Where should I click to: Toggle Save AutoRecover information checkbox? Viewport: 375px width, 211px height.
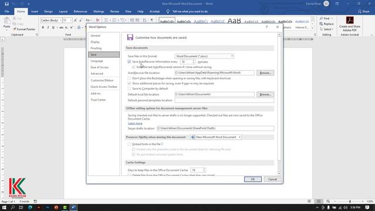(x=129, y=62)
